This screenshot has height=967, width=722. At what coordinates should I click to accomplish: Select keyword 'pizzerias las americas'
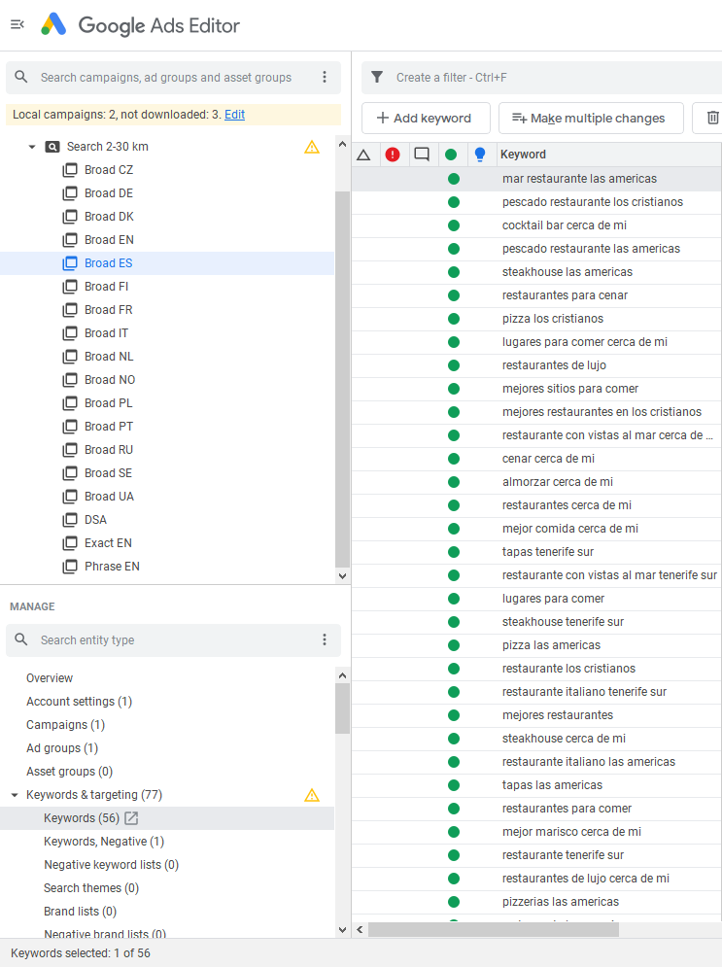[561, 902]
